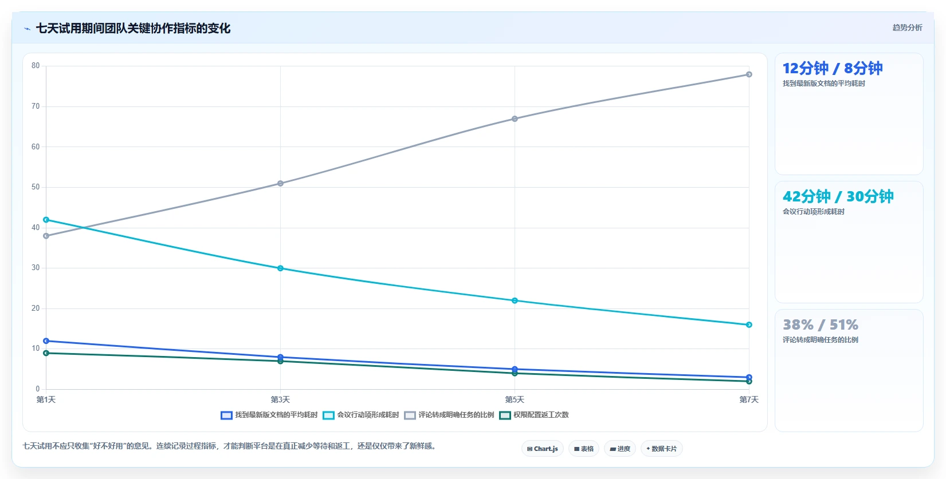Select the blue line point at 第1天
The image size is (946, 479).
pos(46,341)
